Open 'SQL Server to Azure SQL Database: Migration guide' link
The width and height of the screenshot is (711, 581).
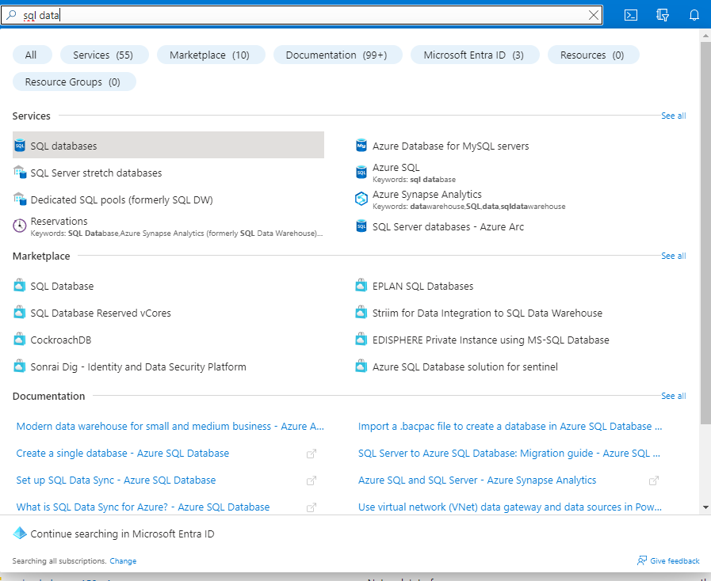(x=509, y=454)
